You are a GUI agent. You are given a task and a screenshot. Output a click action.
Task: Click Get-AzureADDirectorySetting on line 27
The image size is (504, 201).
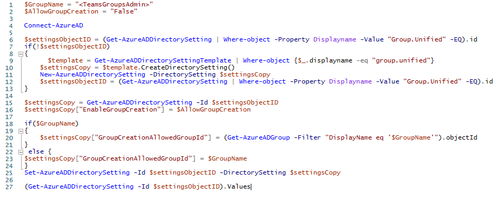coord(81,187)
